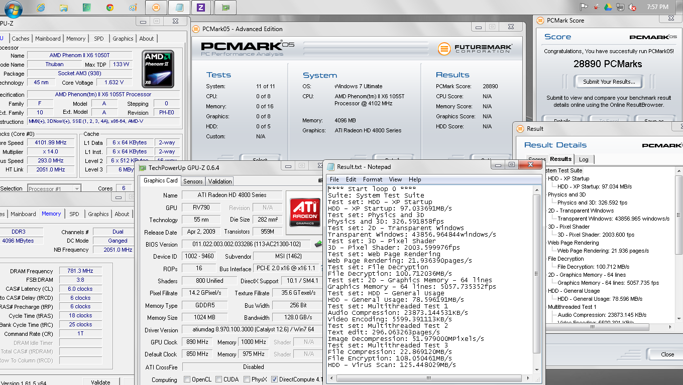Click the Driver Version field in GPU-Z
This screenshot has width=683, height=385.
252,330
